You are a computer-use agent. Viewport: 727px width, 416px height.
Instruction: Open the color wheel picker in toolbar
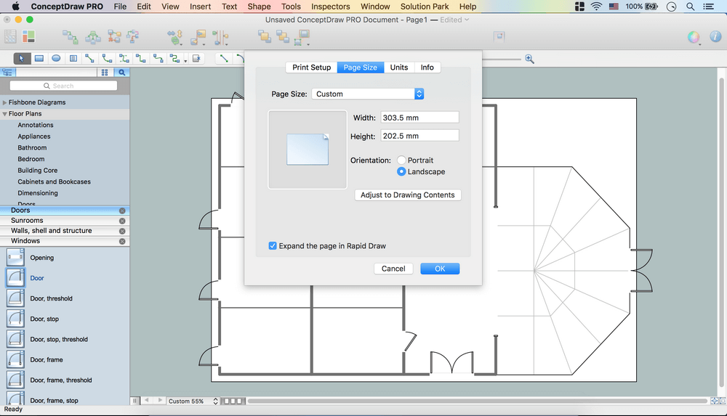coord(694,37)
